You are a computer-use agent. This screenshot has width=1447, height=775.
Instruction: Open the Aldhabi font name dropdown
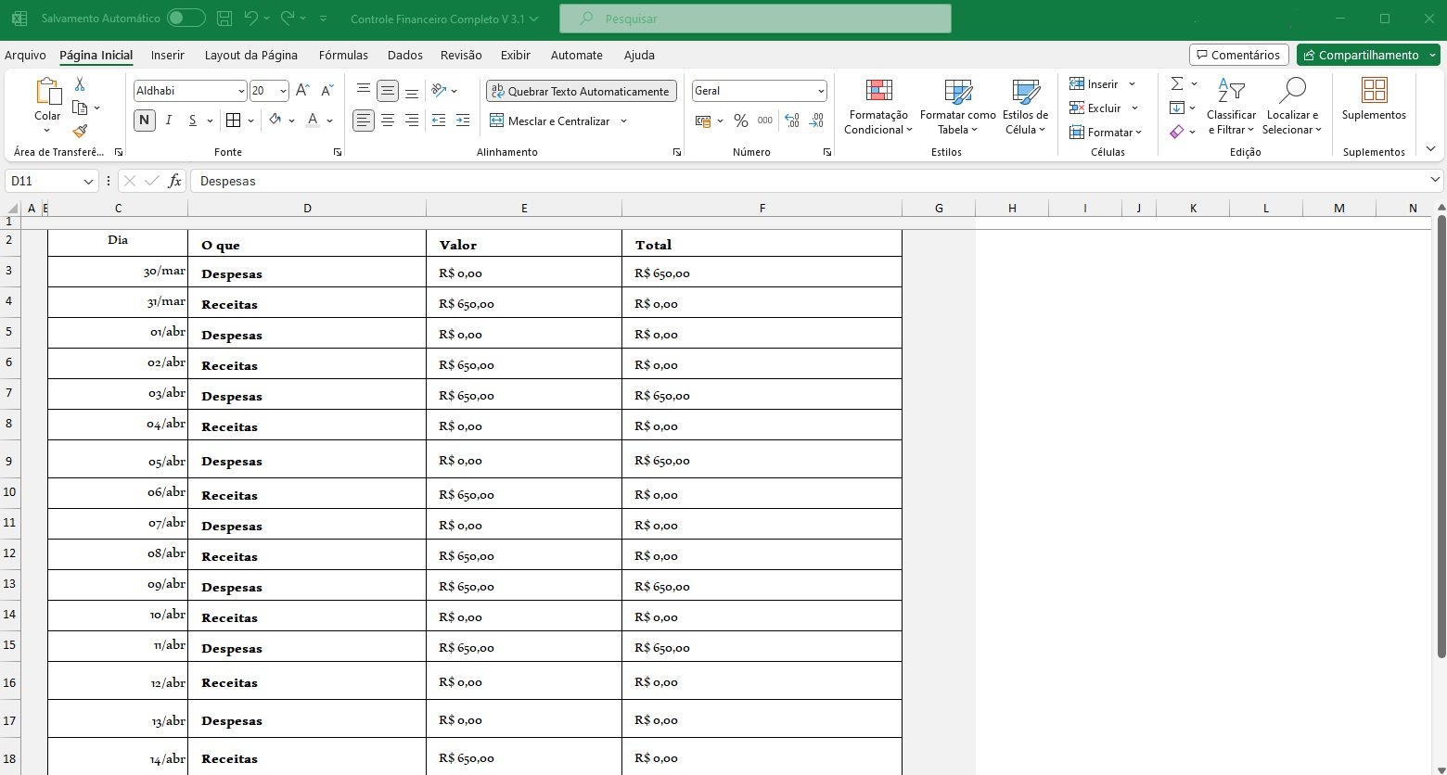(241, 91)
